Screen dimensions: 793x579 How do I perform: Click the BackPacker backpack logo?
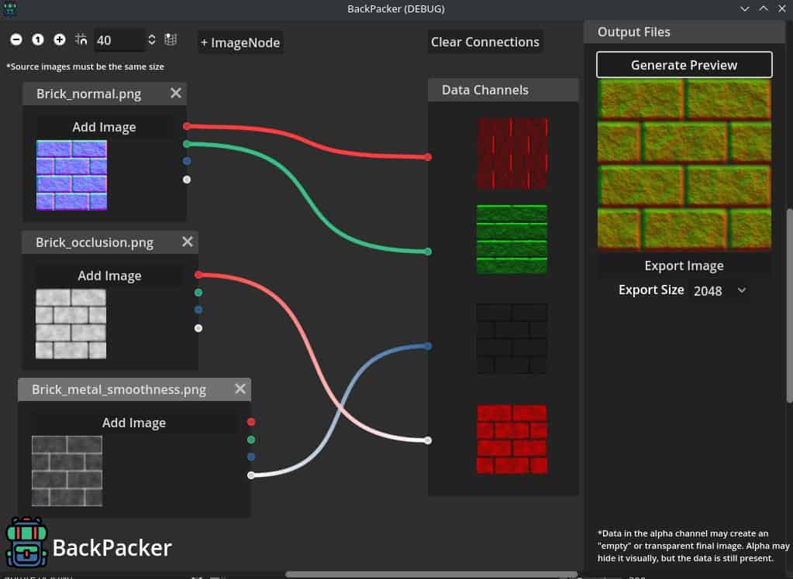click(x=26, y=542)
